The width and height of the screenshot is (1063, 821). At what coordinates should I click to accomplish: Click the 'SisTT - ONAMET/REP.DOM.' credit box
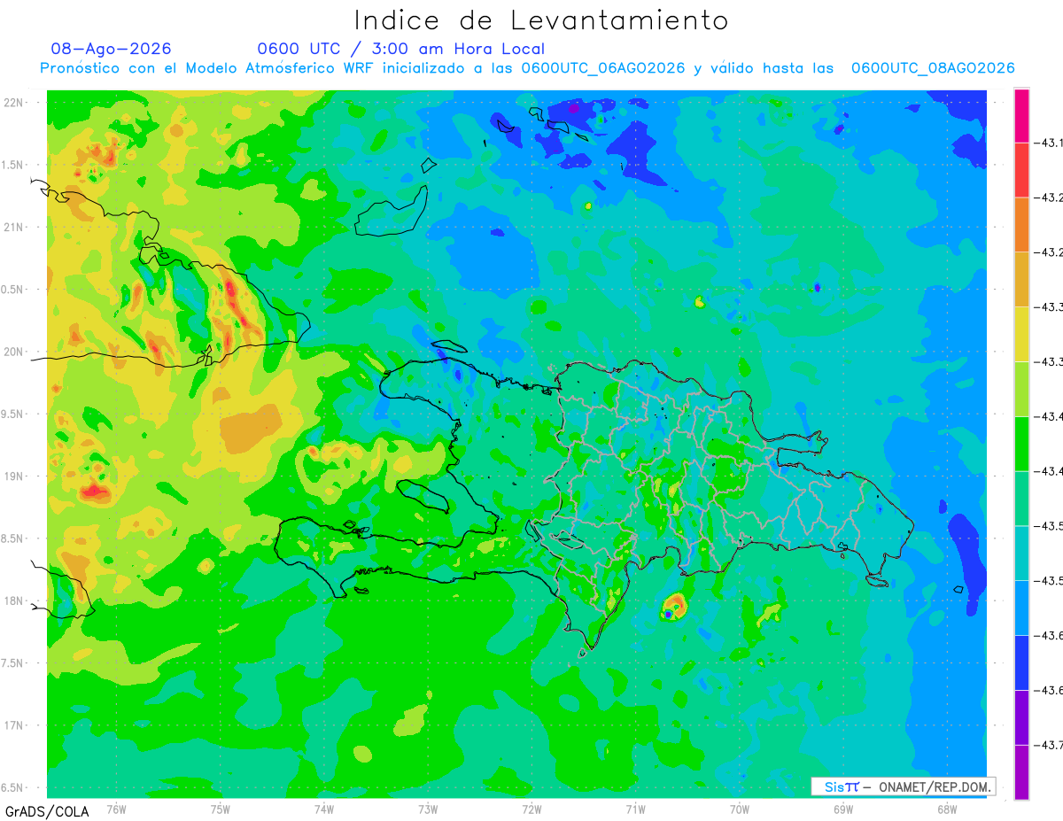[903, 786]
